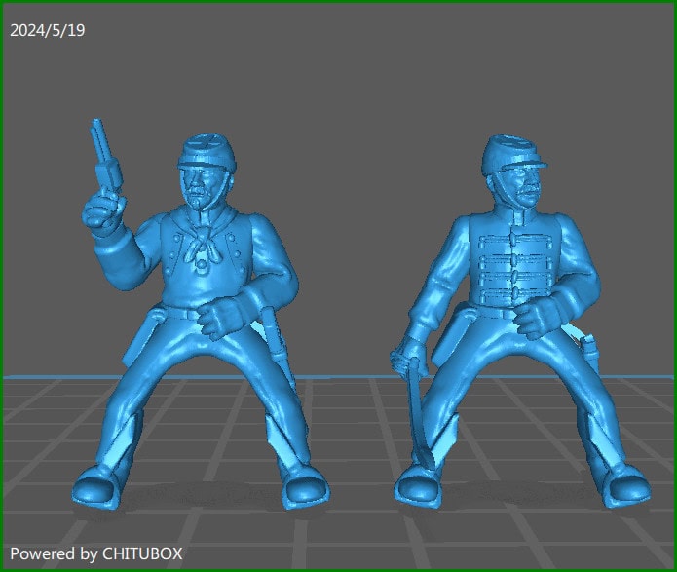Image resolution: width=677 pixels, height=572 pixels.
Task: Select the right soldier's mustached face
Action: click(x=520, y=186)
